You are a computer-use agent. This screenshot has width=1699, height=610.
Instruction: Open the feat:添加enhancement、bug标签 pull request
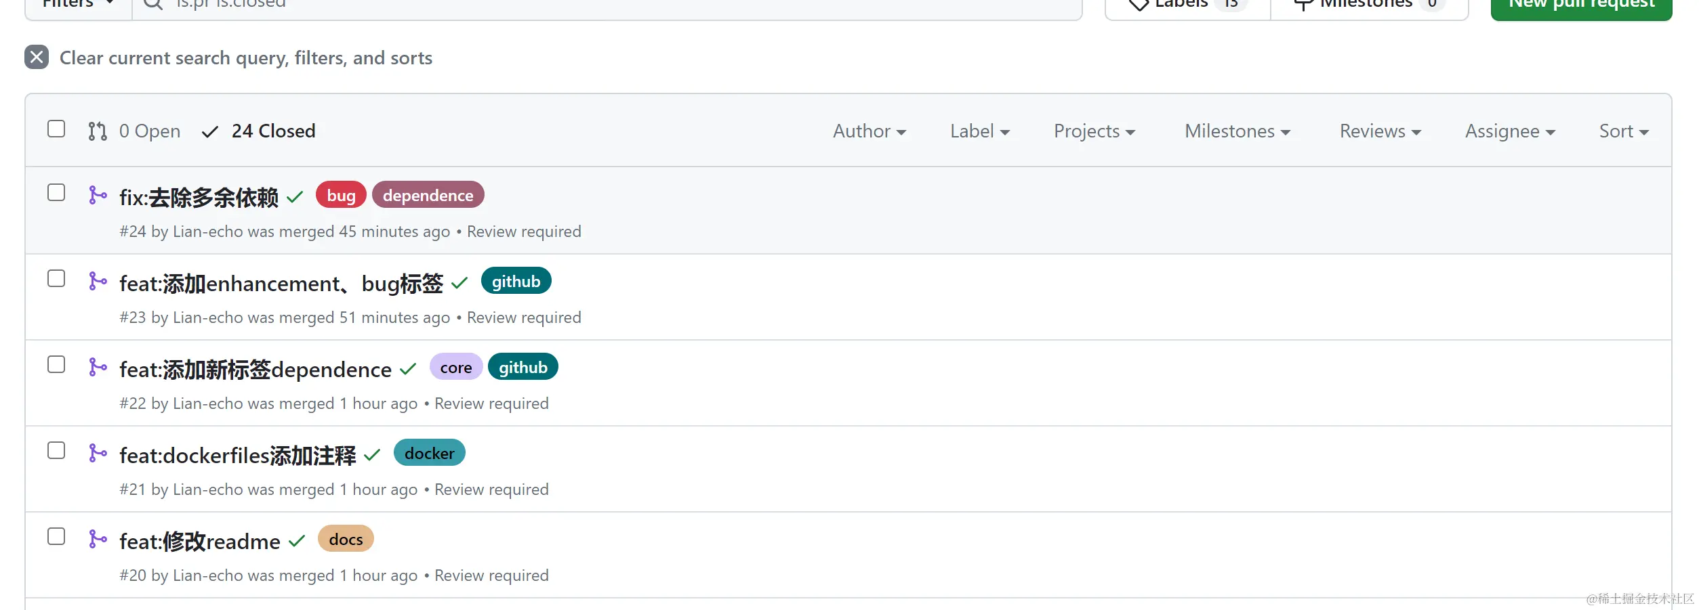(281, 284)
